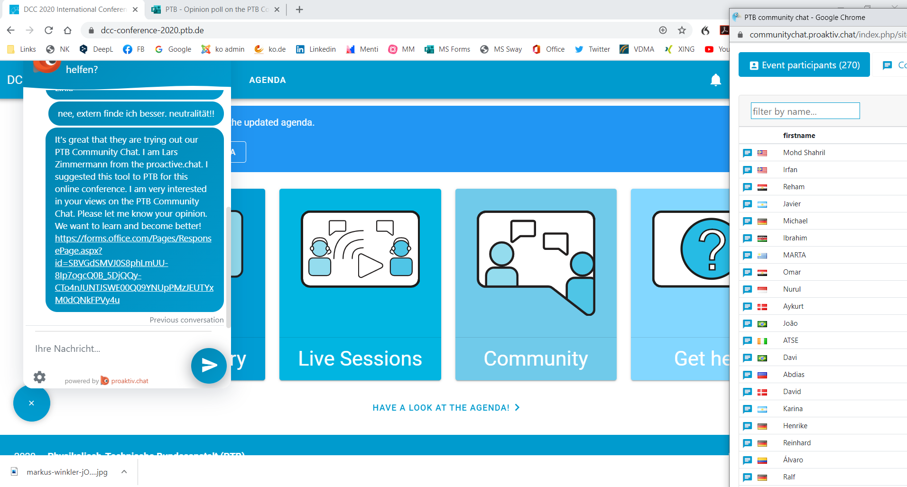Open notifications bell icon
This screenshot has height=487, width=907.
[x=715, y=80]
